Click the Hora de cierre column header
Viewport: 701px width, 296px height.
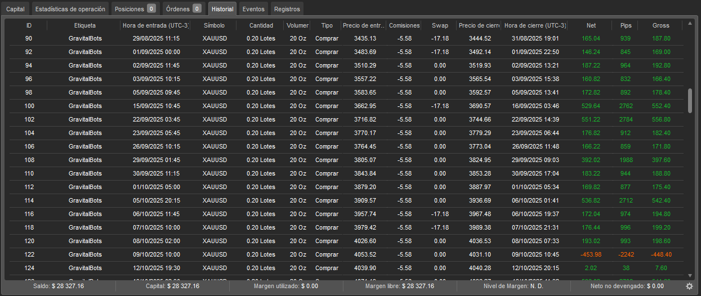point(535,25)
